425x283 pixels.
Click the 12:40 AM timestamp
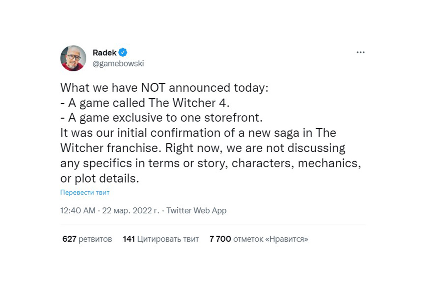coord(78,210)
